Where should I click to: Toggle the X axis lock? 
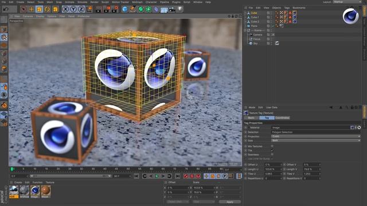point(66,9)
